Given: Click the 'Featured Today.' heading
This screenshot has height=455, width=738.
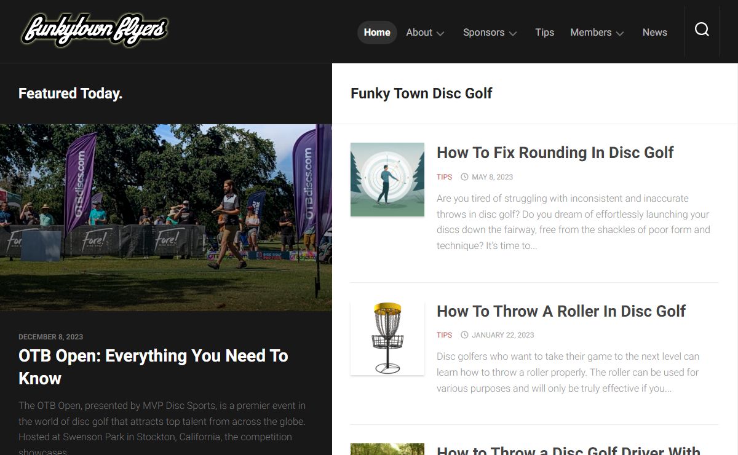Looking at the screenshot, I should pyautogui.click(x=71, y=93).
